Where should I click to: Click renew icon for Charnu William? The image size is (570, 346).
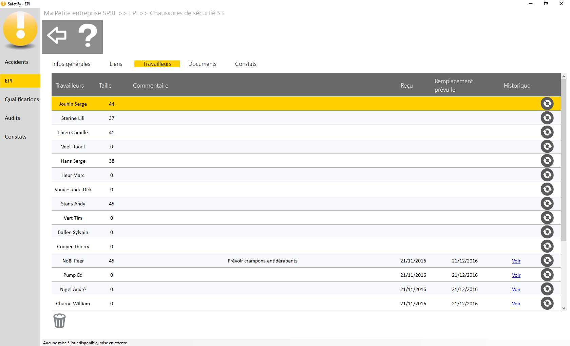pos(547,303)
